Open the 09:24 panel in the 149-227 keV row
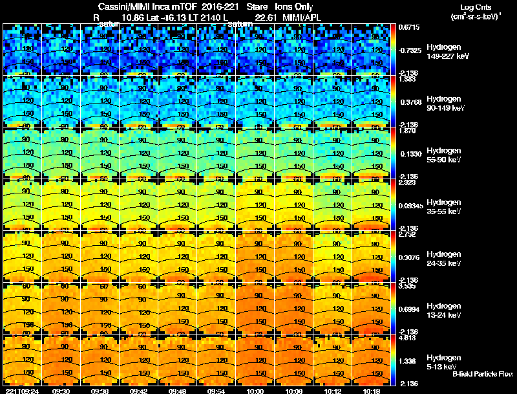 (22, 49)
